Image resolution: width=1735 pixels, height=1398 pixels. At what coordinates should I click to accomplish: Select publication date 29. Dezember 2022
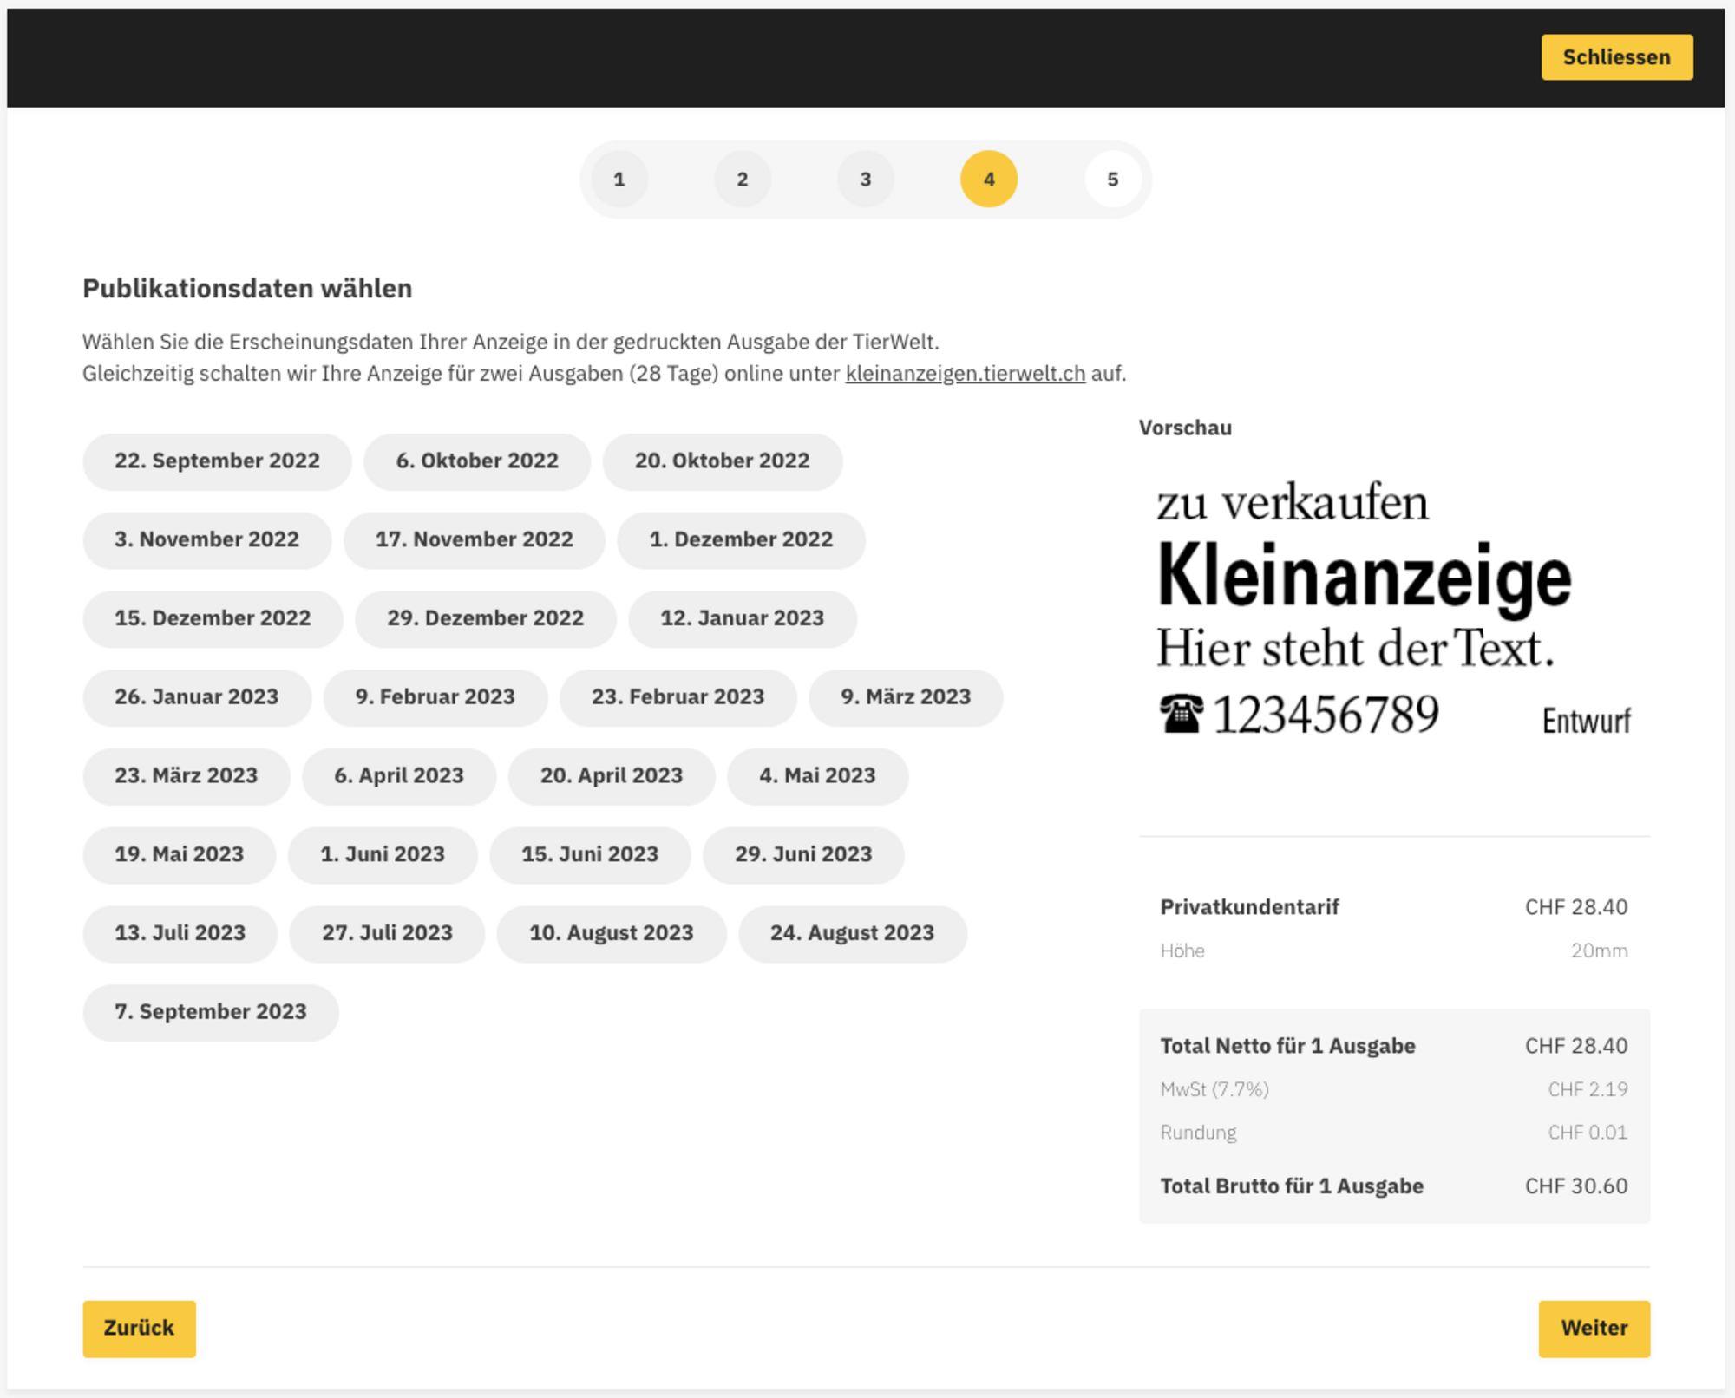(486, 619)
